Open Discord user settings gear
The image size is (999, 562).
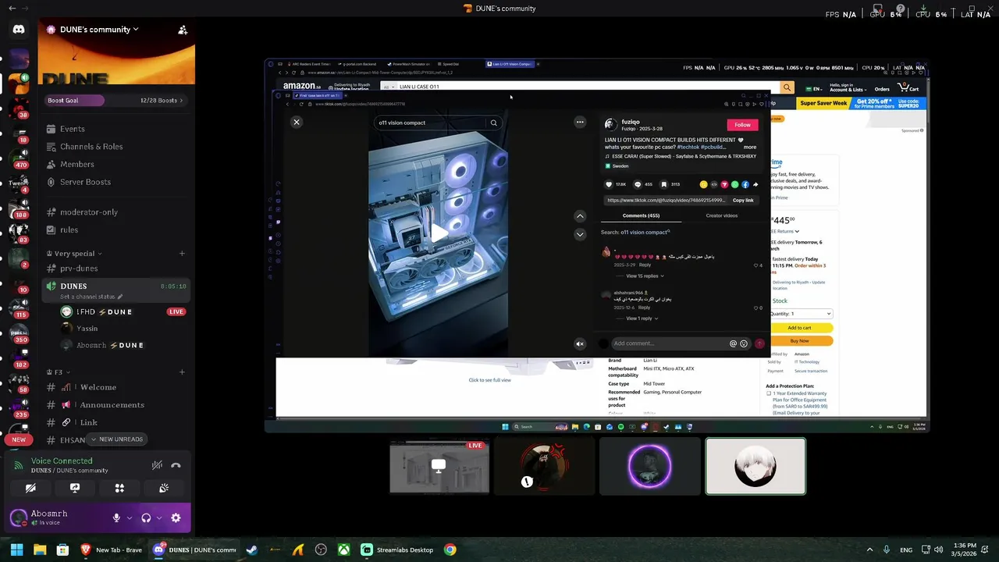[x=176, y=518]
